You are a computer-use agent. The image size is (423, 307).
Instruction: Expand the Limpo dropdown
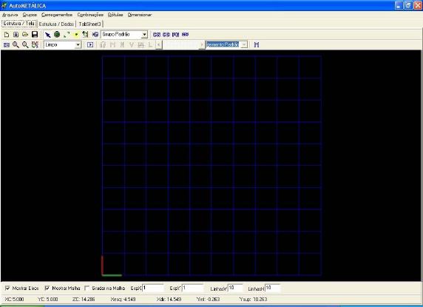click(x=78, y=45)
